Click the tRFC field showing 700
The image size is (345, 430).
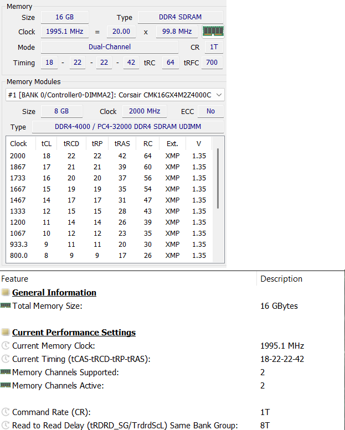[212, 63]
